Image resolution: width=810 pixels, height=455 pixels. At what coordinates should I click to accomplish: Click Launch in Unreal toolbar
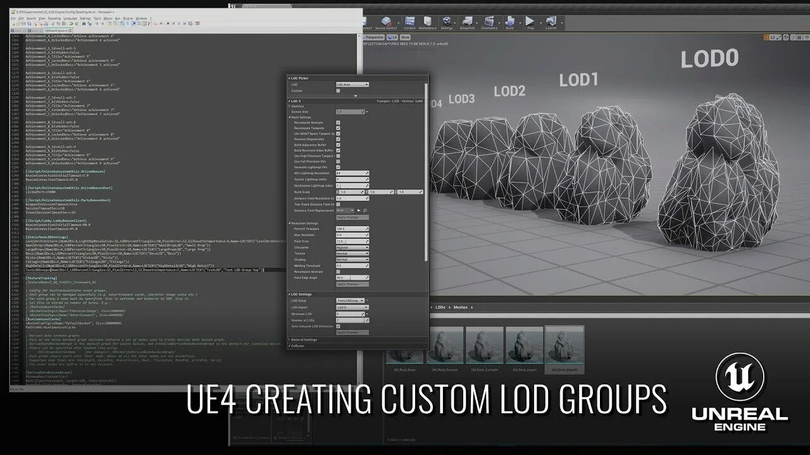coord(551,23)
